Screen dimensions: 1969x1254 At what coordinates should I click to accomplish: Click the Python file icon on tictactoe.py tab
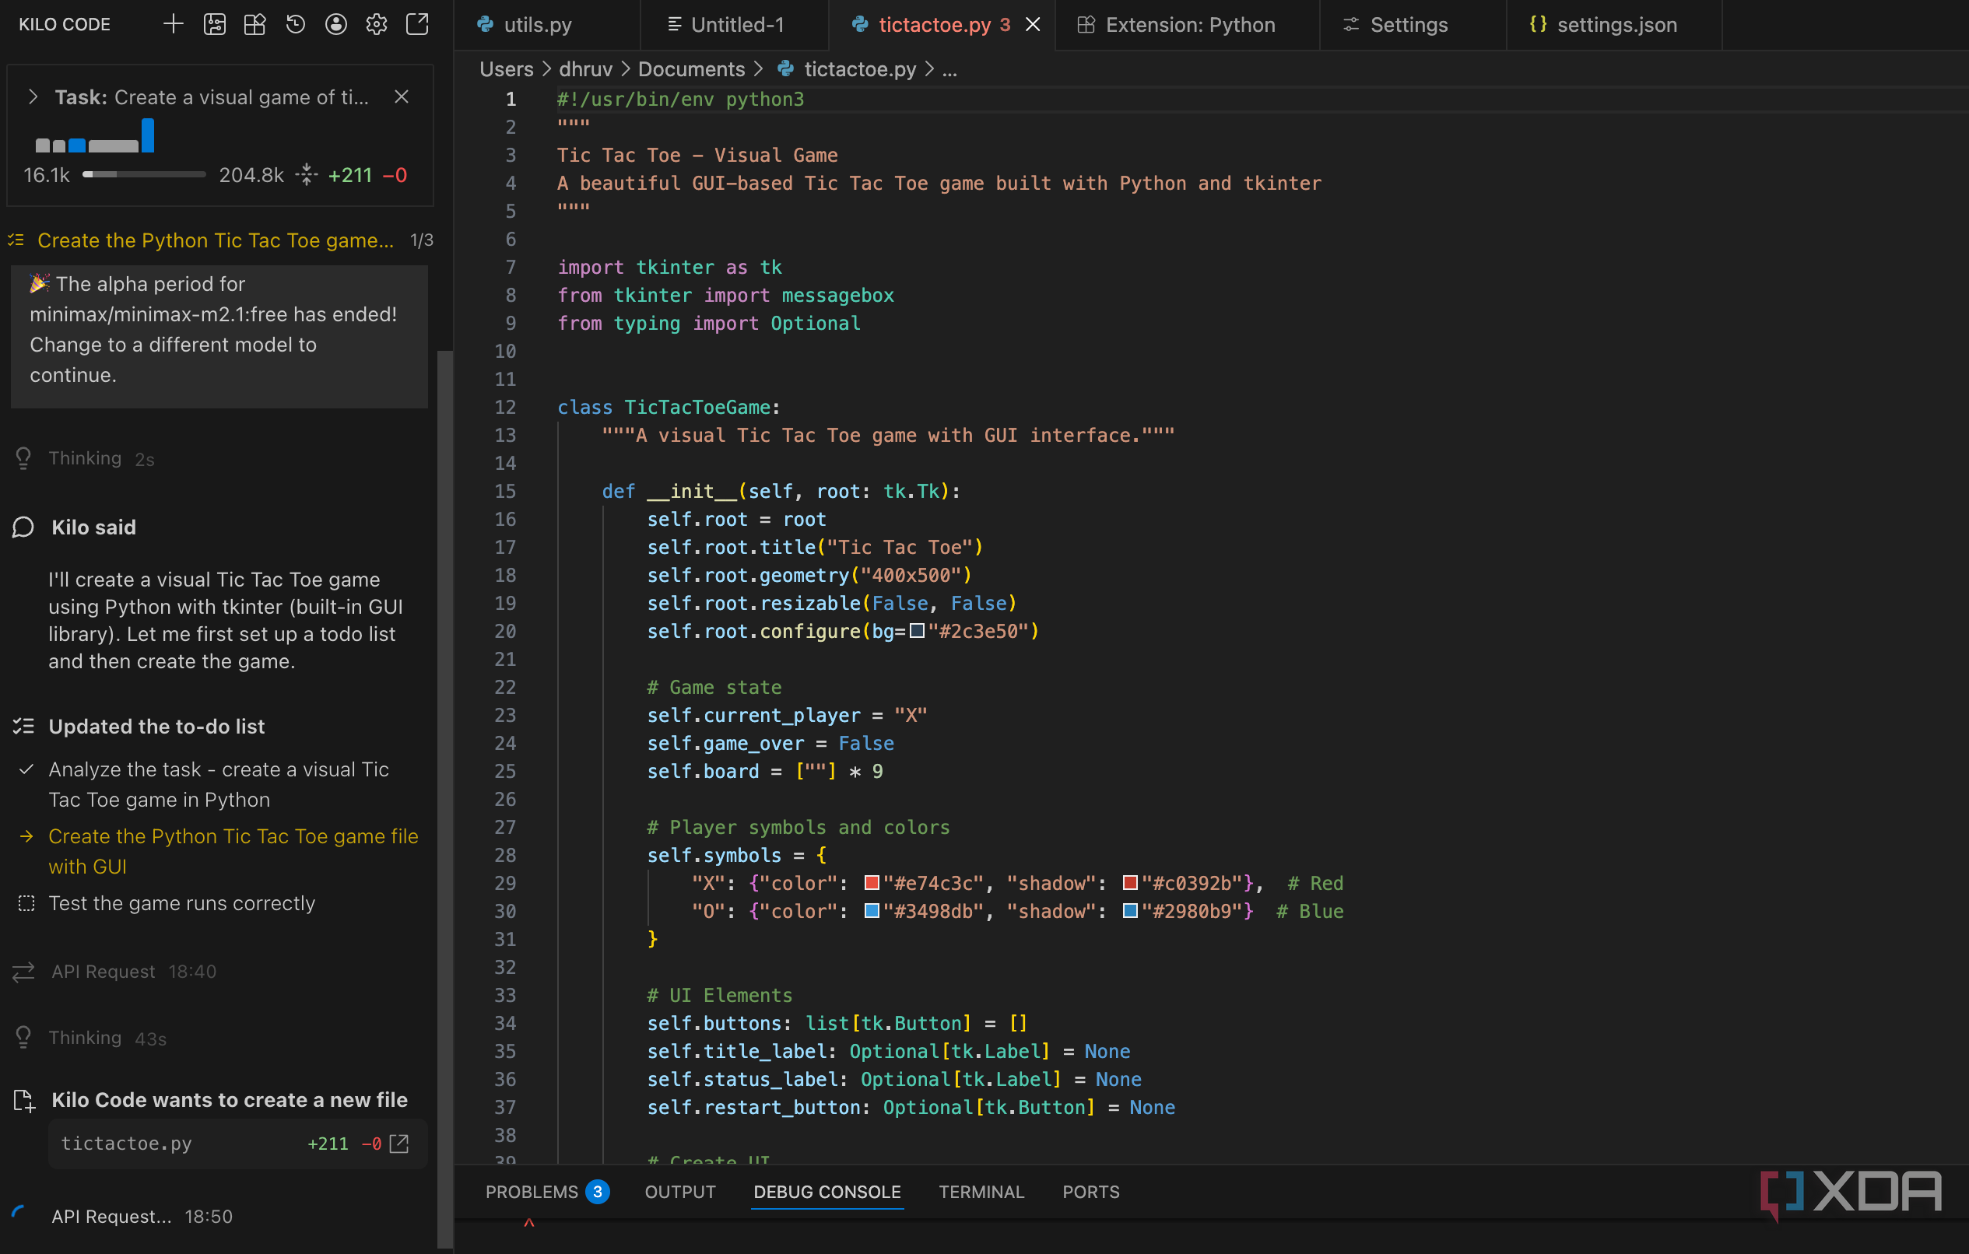pos(859,25)
